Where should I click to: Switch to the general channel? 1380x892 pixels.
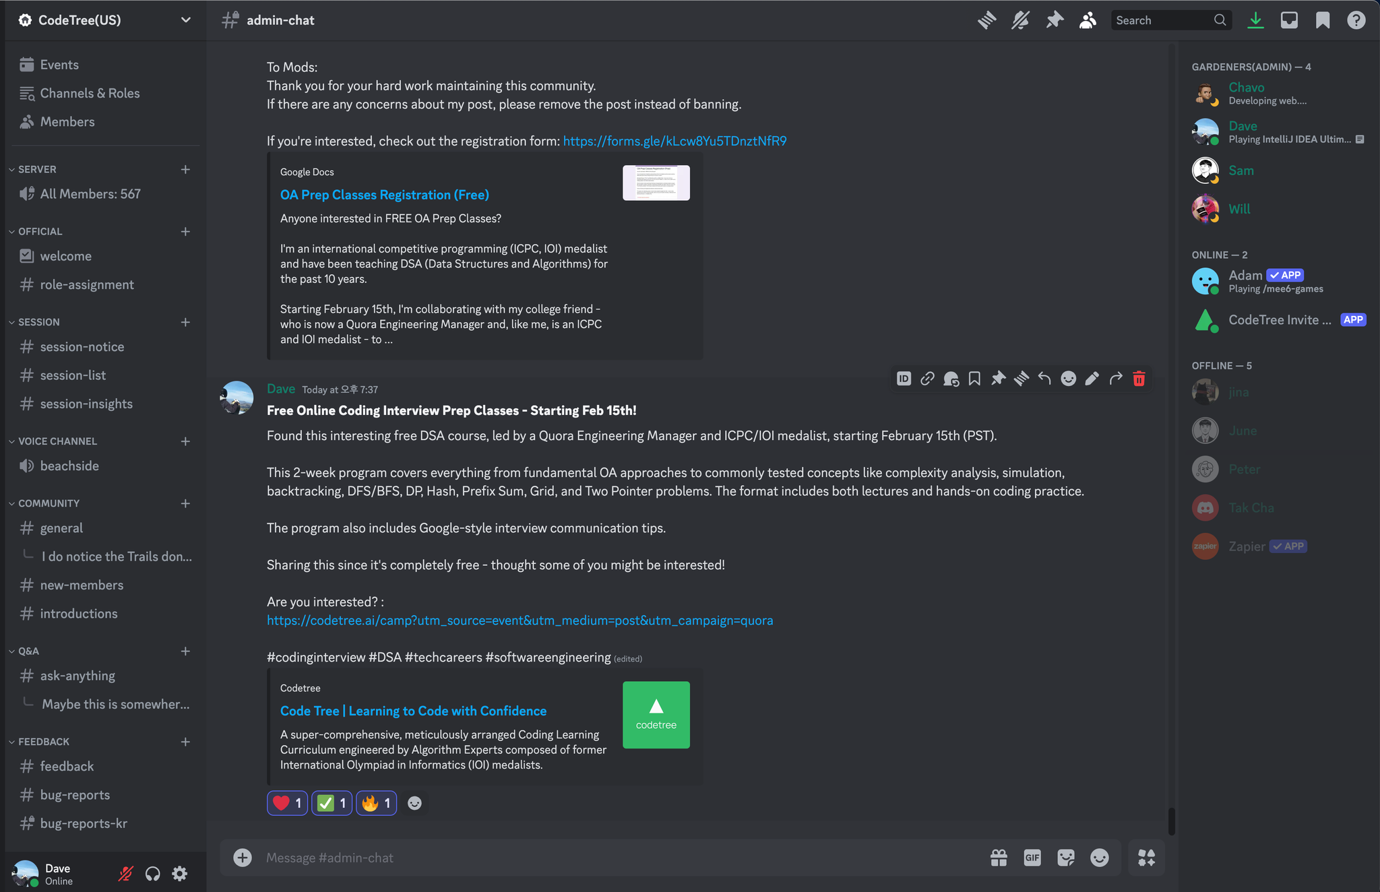[x=61, y=528]
